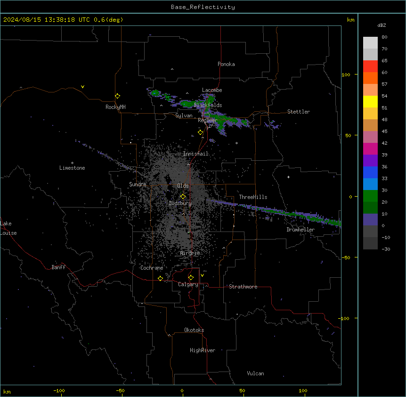Pick the yellow diamond marker below Cochrane
The width and height of the screenshot is (406, 397).
pos(160,278)
